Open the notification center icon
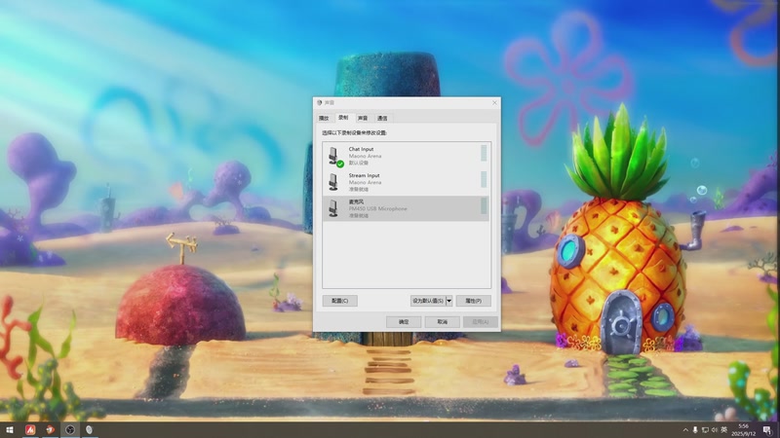The width and height of the screenshot is (780, 438). coord(767,430)
